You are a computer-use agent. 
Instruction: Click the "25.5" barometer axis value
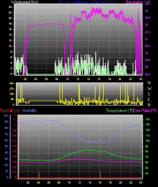click(147, 60)
